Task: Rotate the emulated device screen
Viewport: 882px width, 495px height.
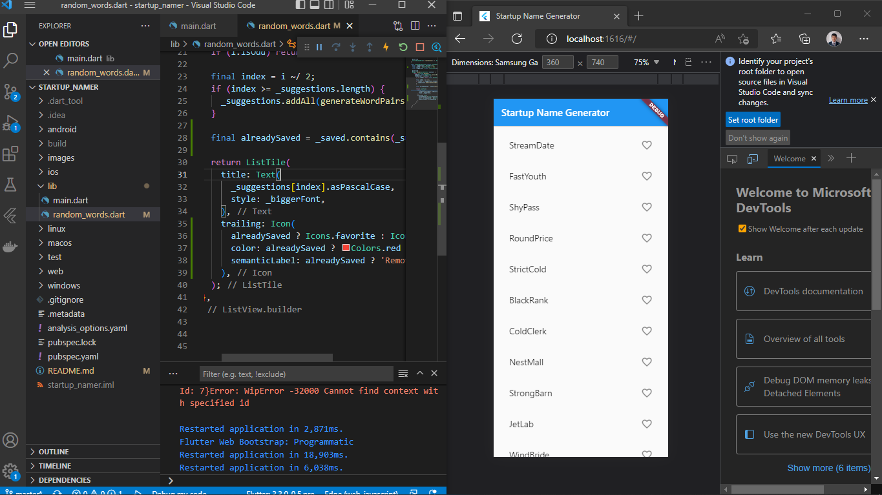Action: click(x=689, y=63)
